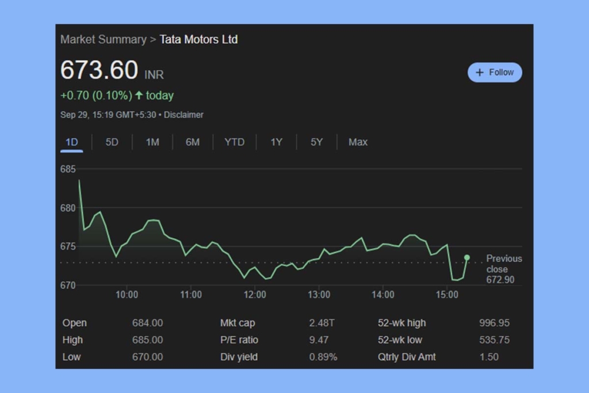589x393 pixels.
Task: Switch to the 5D chart view
Action: pos(112,142)
